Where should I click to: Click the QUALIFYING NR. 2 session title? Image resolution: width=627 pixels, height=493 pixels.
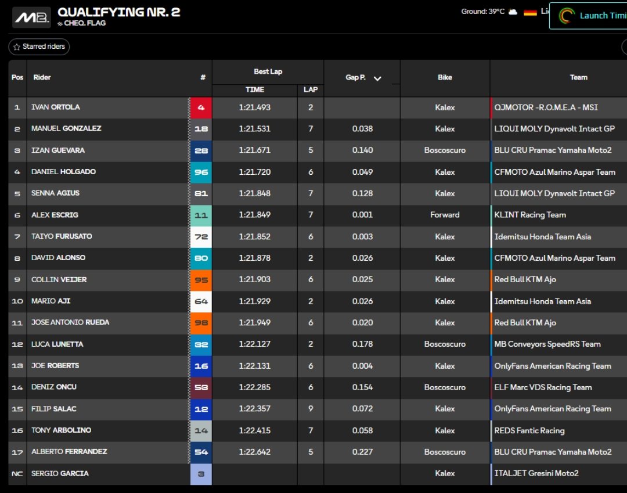click(119, 12)
